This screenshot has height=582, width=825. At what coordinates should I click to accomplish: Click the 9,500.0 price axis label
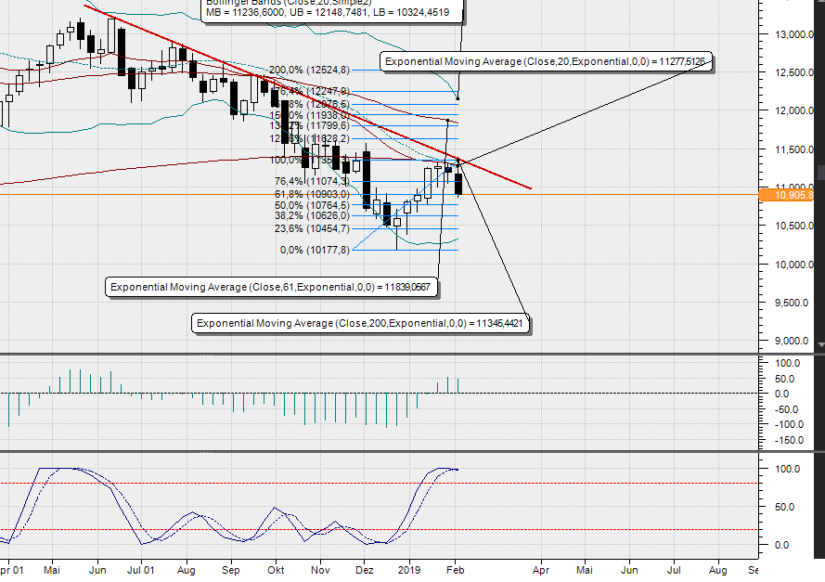tap(792, 304)
